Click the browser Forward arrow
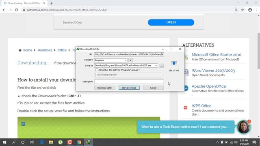 click(10, 10)
